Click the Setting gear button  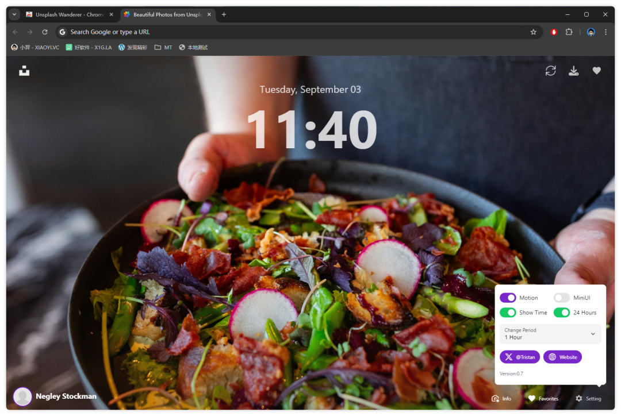coord(589,399)
